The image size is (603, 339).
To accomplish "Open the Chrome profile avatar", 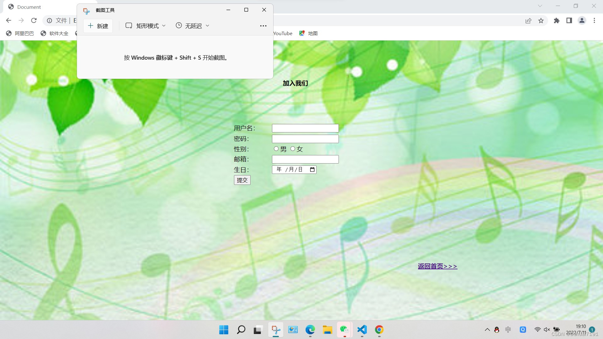I will 582,21.
